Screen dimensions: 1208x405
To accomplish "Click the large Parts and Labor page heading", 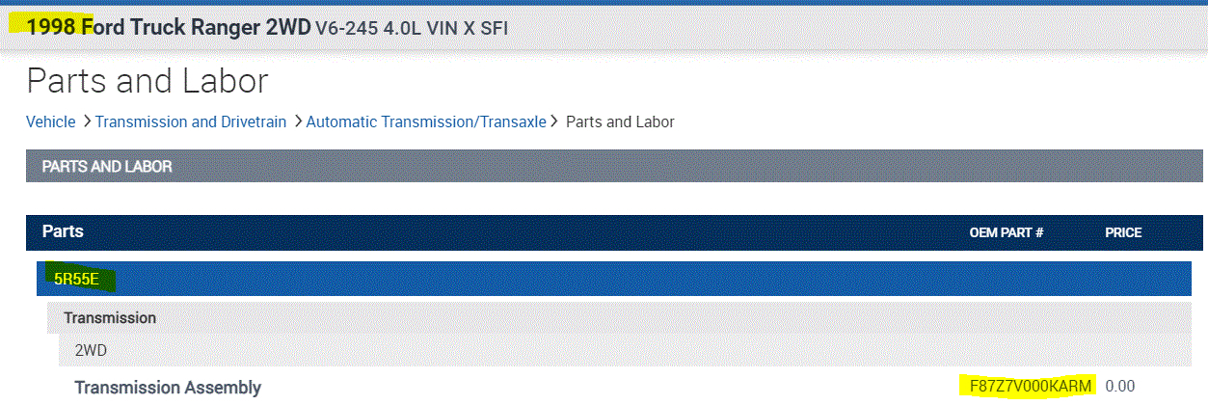I will [x=148, y=81].
